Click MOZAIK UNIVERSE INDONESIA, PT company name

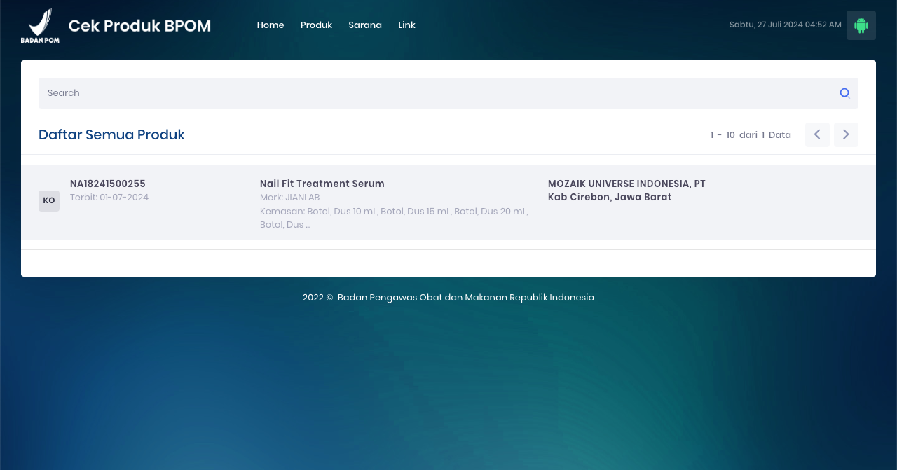click(626, 184)
